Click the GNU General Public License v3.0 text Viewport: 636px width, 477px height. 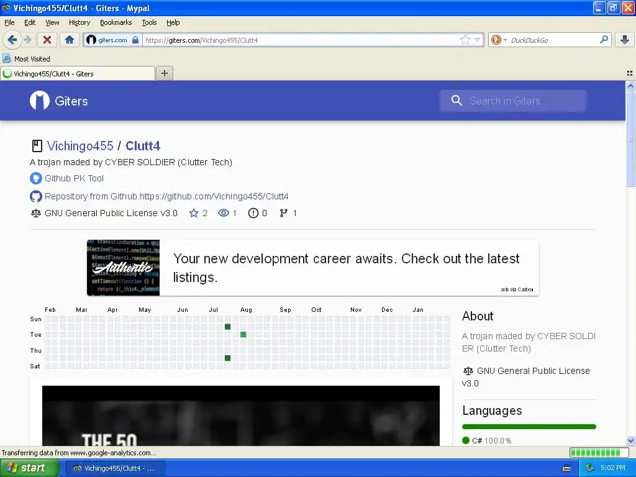click(111, 213)
